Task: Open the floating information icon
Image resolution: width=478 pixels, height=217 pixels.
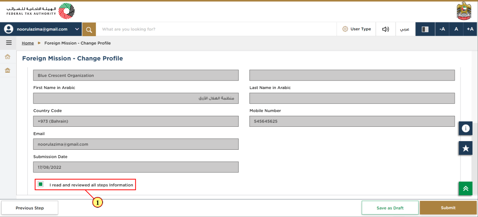Action: (x=466, y=128)
